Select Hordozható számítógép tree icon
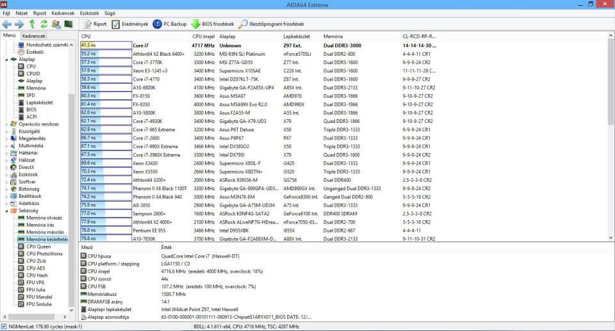Screen dimensions: 615x331 tap(21, 45)
